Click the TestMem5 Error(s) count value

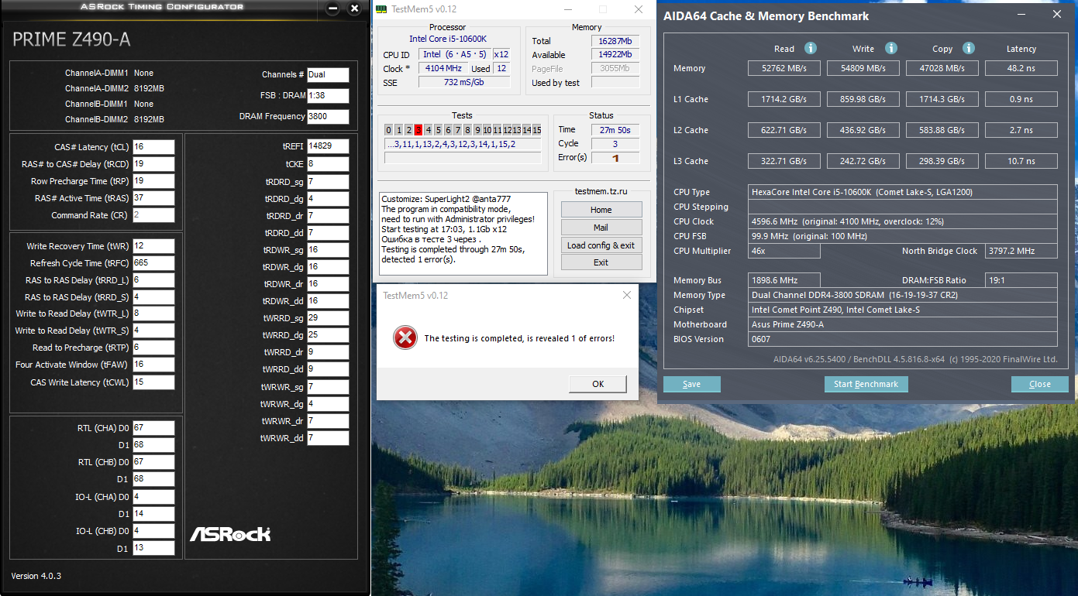[615, 158]
